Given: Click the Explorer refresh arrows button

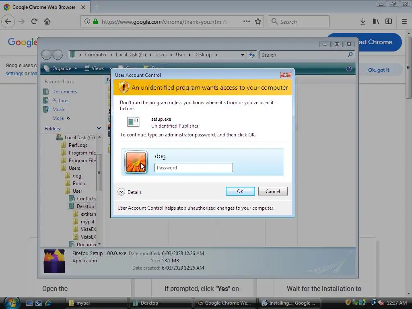Looking at the screenshot, I should click(x=252, y=55).
